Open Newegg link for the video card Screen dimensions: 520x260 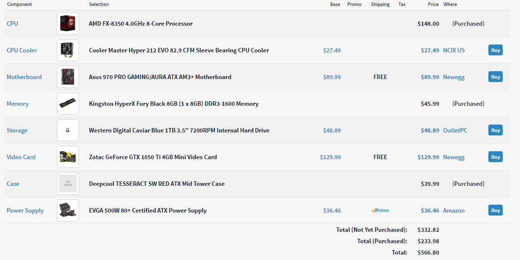[454, 157]
